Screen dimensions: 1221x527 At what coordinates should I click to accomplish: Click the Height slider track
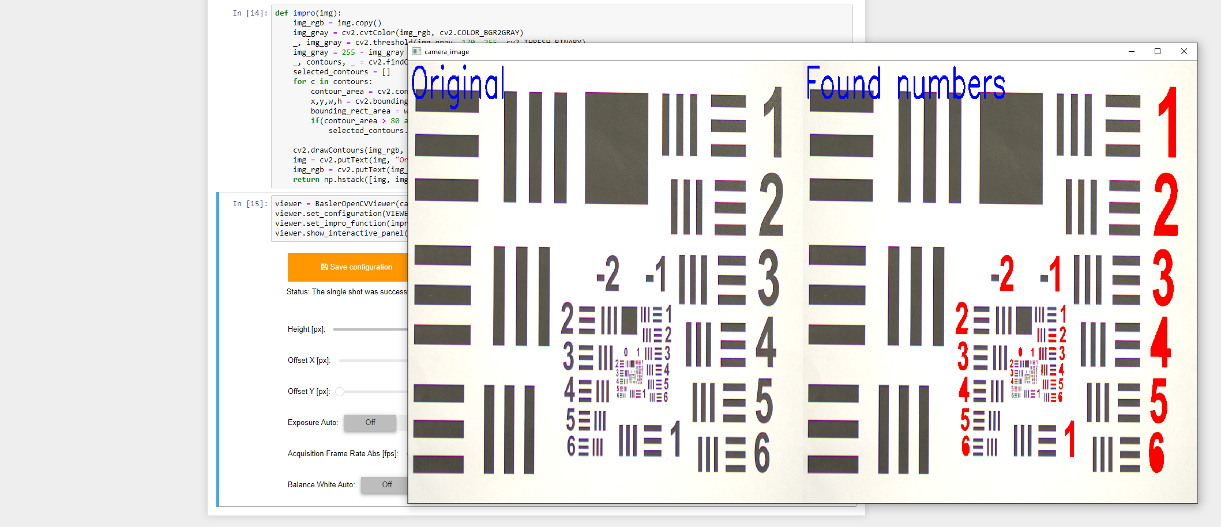point(370,329)
